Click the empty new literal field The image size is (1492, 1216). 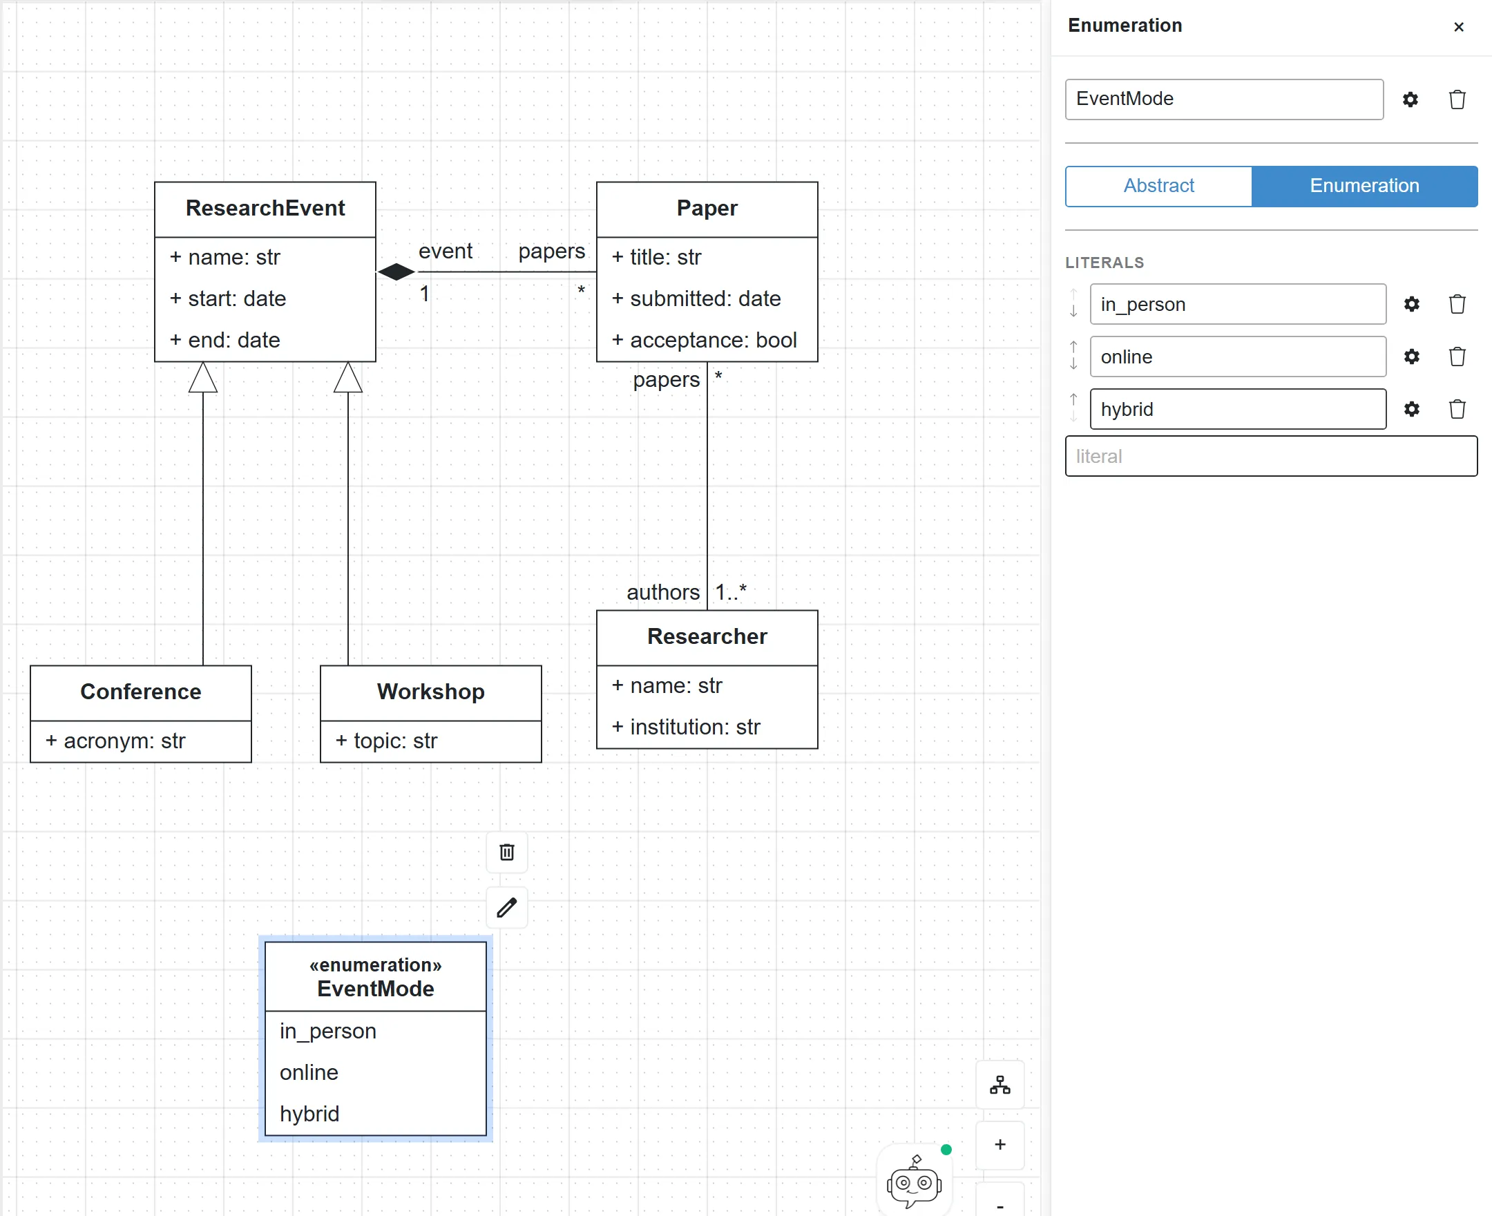point(1271,457)
